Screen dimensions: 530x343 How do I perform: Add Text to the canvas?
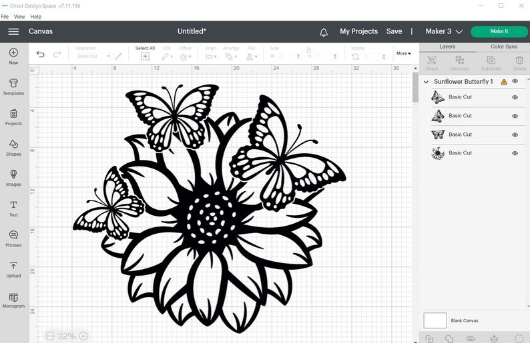point(13,208)
